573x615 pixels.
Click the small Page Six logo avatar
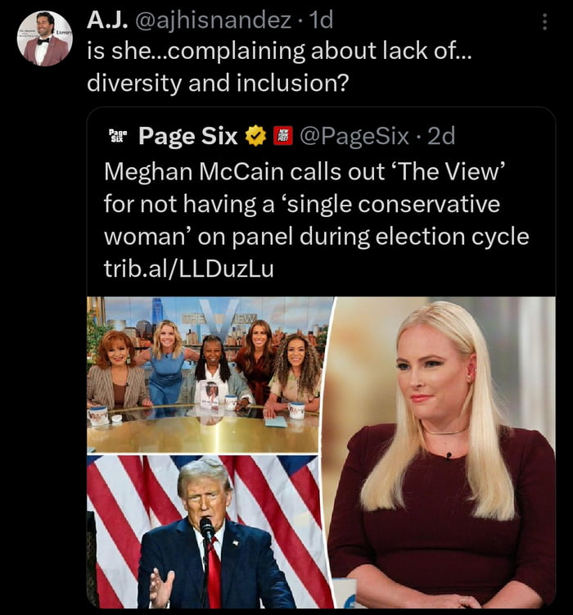(x=117, y=136)
